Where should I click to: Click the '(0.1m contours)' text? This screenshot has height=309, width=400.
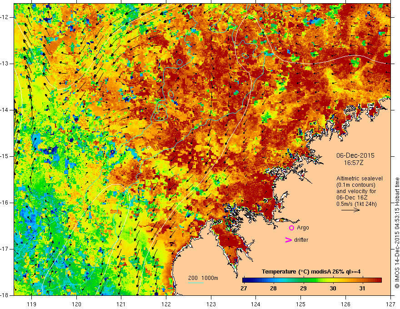[356, 185]
